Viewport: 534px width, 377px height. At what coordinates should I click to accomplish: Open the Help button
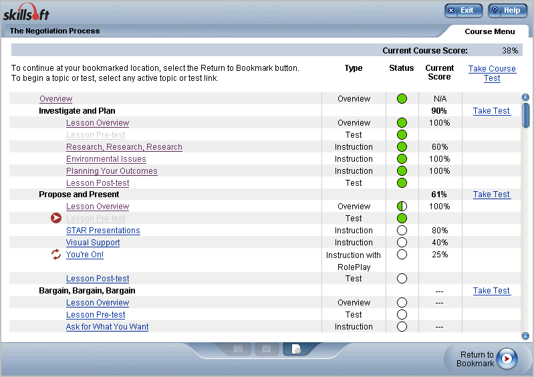click(507, 10)
